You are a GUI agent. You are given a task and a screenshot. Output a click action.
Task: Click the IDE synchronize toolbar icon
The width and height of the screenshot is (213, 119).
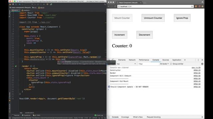click(x=16, y=4)
